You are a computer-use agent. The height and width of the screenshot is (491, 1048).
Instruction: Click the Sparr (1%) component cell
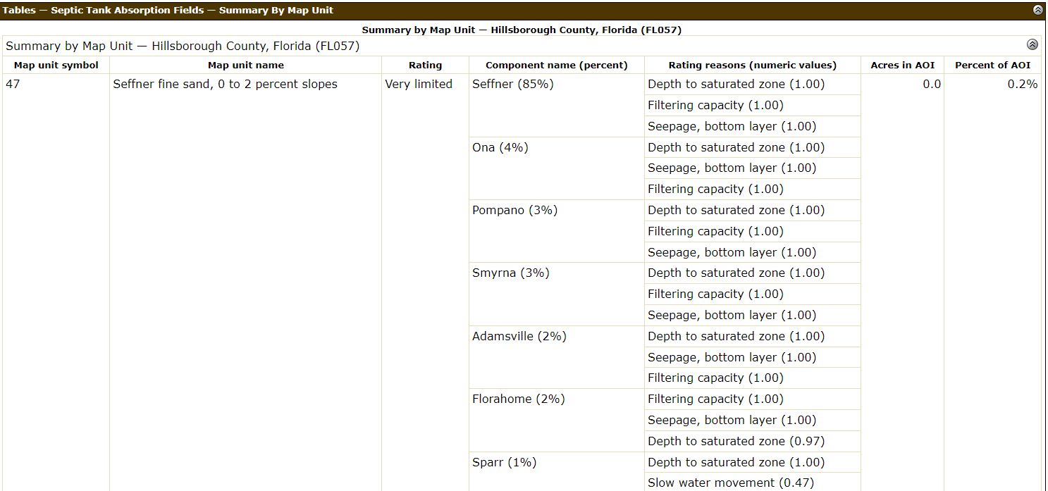click(x=504, y=462)
